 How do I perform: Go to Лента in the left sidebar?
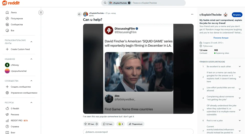14,12
